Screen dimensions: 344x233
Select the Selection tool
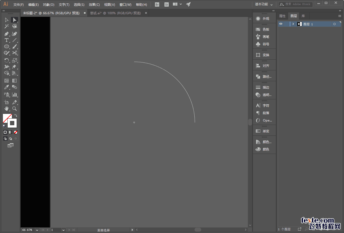click(7, 20)
